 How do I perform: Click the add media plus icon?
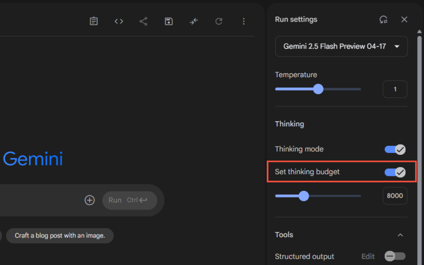89,200
